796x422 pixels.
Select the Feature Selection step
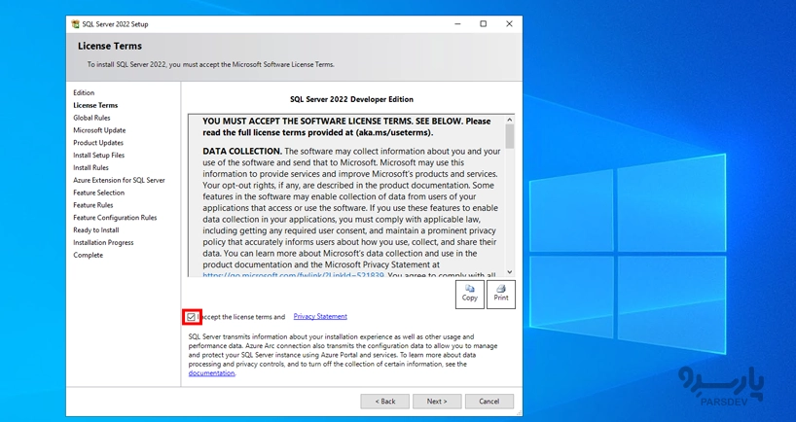point(98,193)
